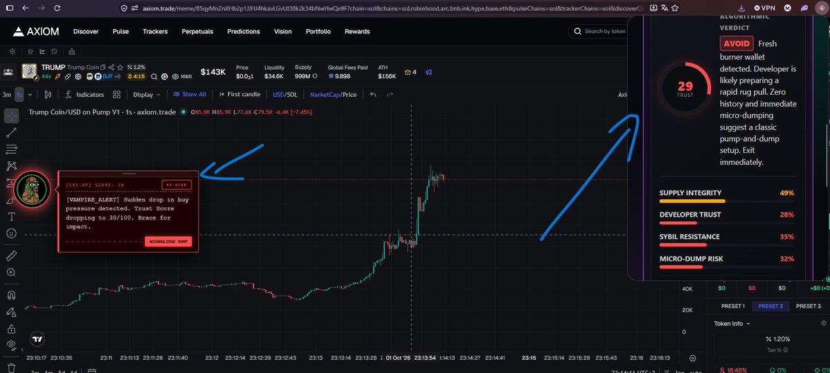The width and height of the screenshot is (830, 373).
Task: Toggle Show All visibility on chart
Action: [x=190, y=95]
